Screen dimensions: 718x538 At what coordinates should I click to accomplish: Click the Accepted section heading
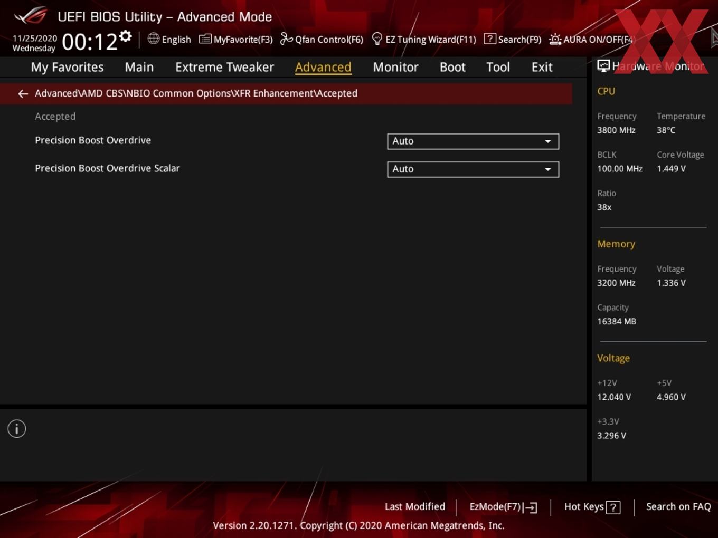[55, 117]
